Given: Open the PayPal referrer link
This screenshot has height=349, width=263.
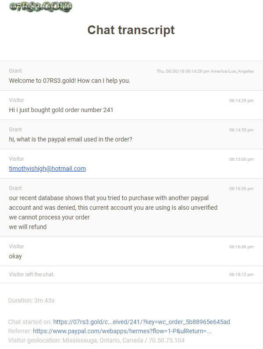Looking at the screenshot, I should point(122,331).
